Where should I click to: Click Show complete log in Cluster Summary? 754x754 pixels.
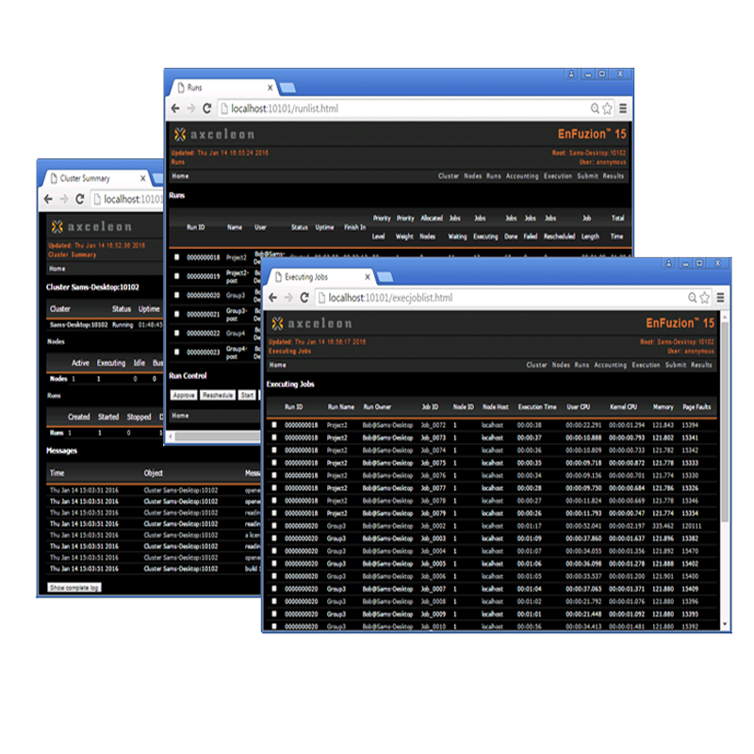pyautogui.click(x=74, y=587)
